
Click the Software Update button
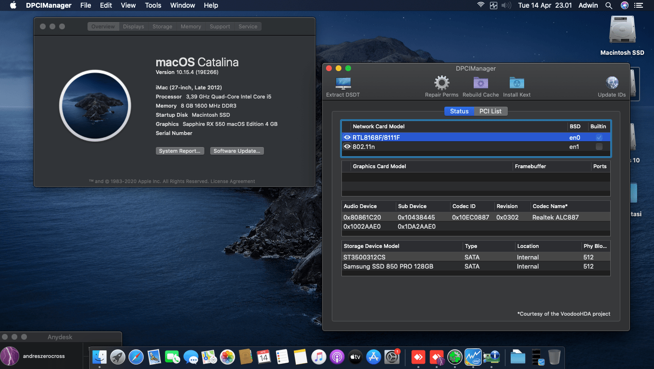coord(237,150)
